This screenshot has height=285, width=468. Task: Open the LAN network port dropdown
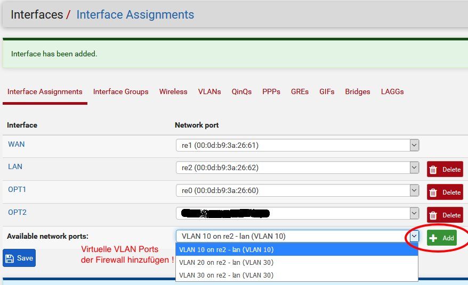pos(297,167)
